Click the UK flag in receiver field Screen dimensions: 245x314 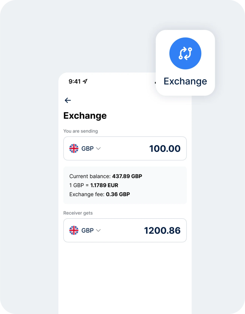click(x=74, y=230)
